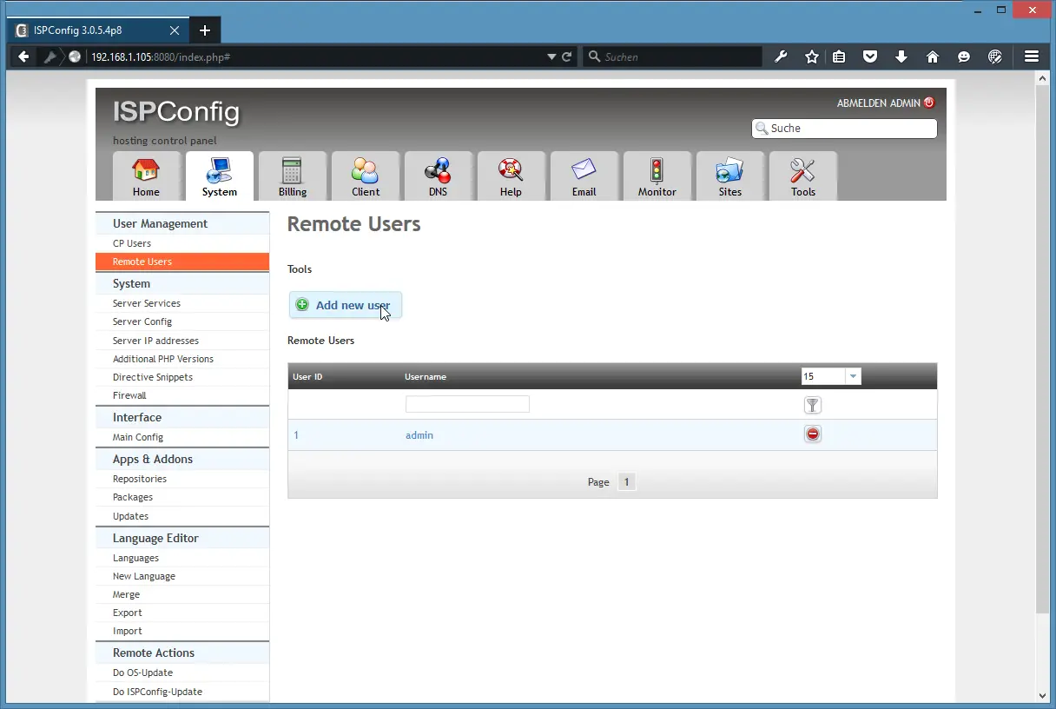Open the Pocket icon in toolbar
This screenshot has height=709, width=1056.
[870, 56]
